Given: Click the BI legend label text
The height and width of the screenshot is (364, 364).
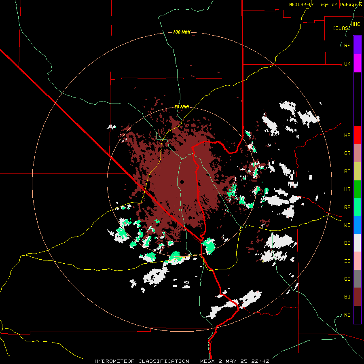Looking at the screenshot, I should click(347, 297).
